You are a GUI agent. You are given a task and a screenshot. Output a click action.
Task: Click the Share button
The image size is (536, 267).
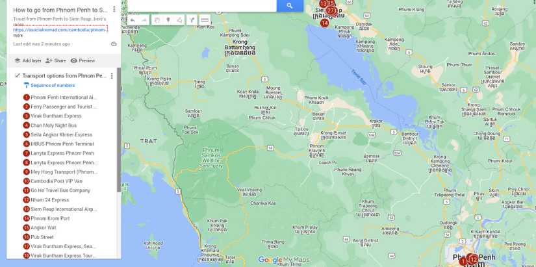coord(56,60)
